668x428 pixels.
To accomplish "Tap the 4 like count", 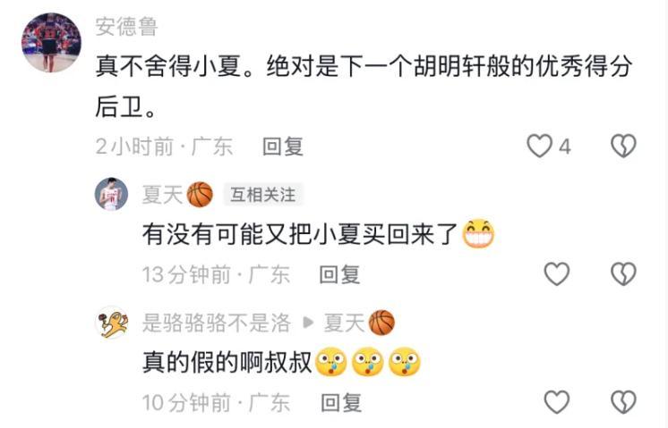I will (x=564, y=147).
